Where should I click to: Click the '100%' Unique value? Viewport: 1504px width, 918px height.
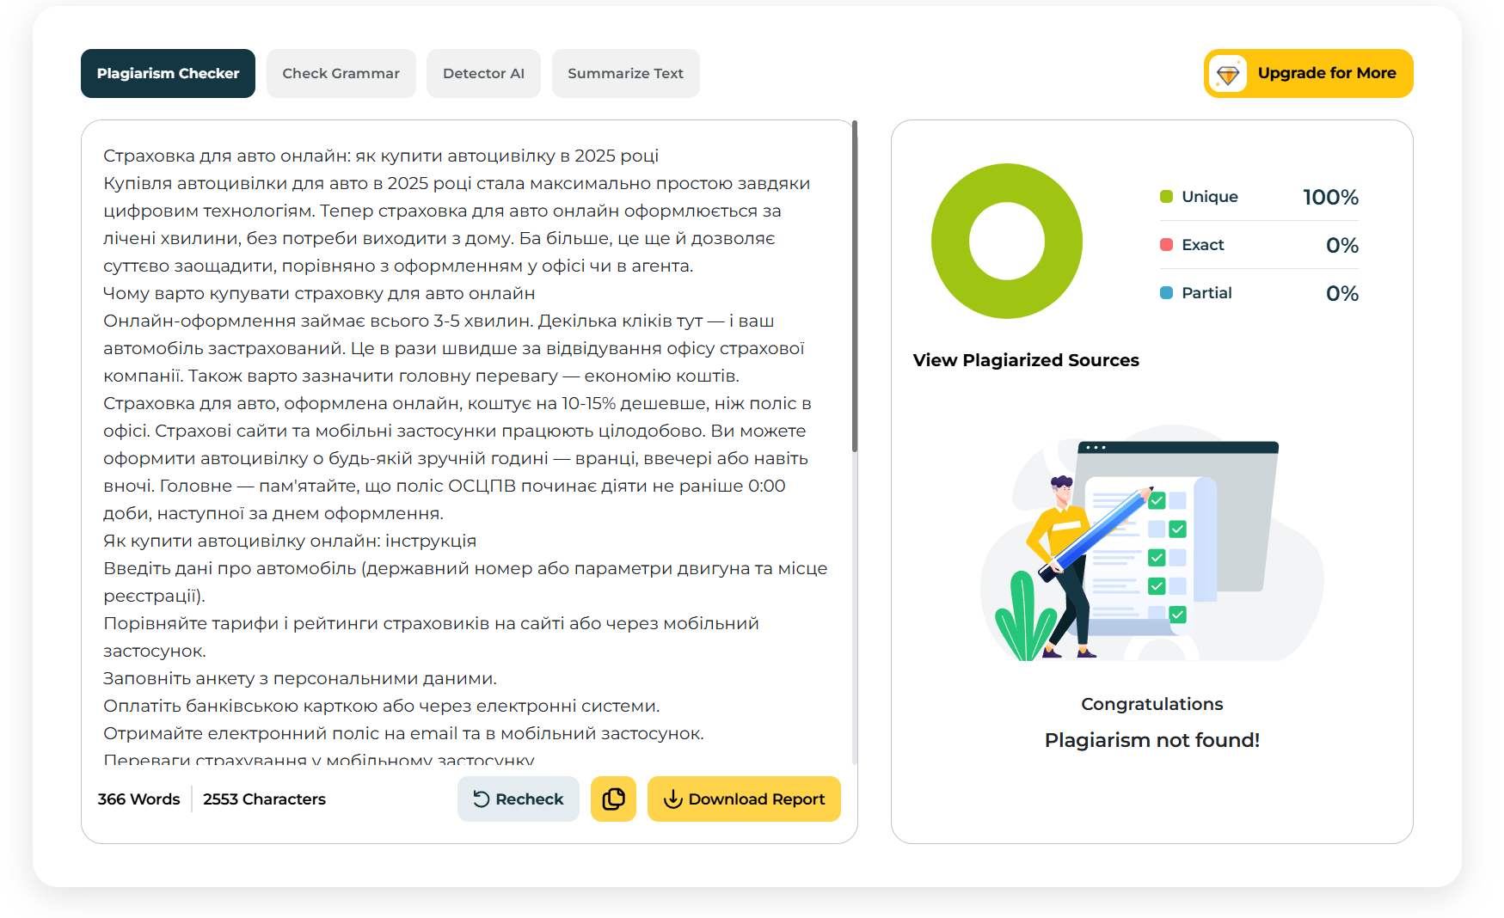coord(1330,197)
